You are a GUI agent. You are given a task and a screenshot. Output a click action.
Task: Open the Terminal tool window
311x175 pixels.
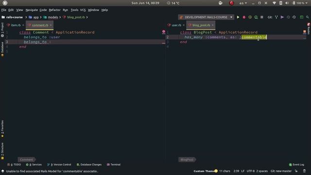(x=114, y=164)
